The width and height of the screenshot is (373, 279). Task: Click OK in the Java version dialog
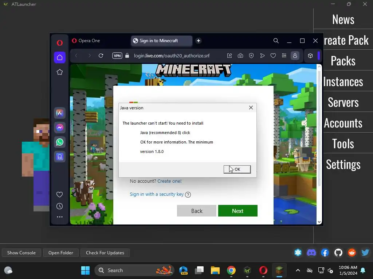[x=237, y=169]
